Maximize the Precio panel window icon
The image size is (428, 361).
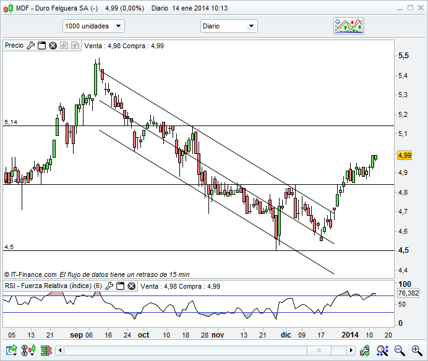click(42, 46)
